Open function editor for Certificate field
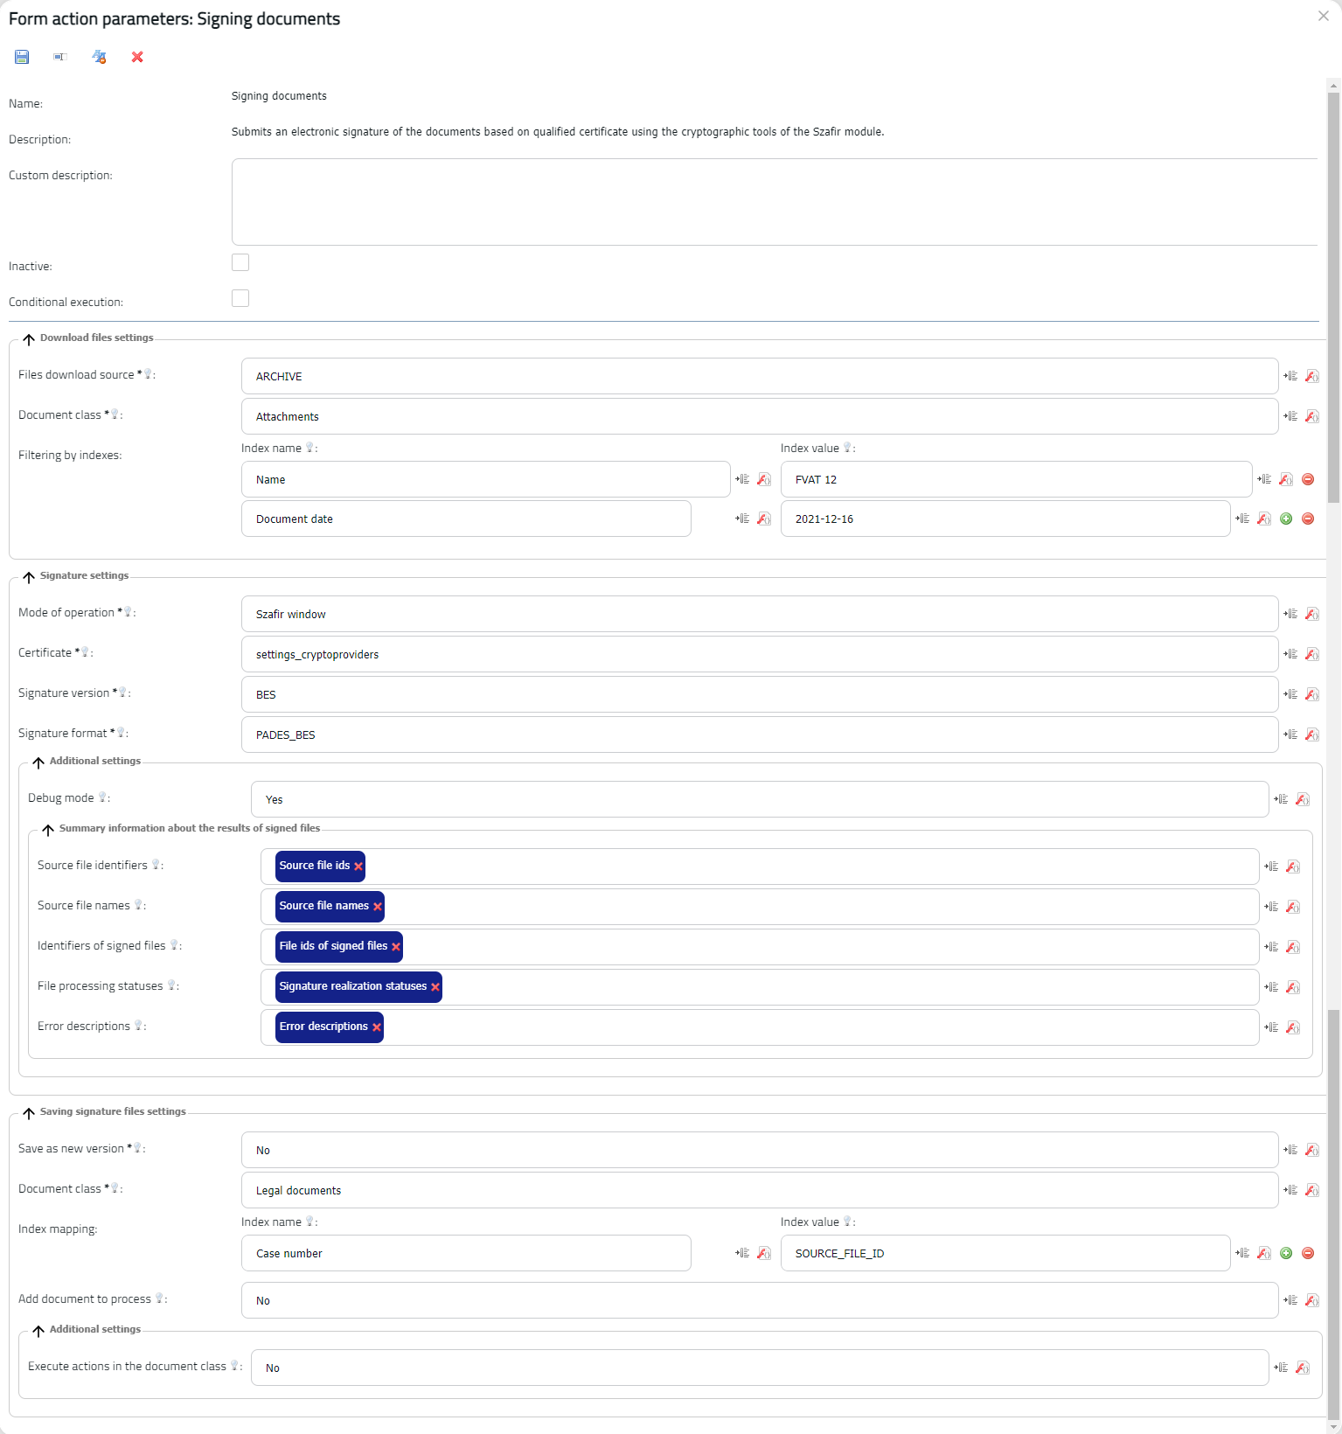Image resolution: width=1342 pixels, height=1434 pixels. (1312, 654)
